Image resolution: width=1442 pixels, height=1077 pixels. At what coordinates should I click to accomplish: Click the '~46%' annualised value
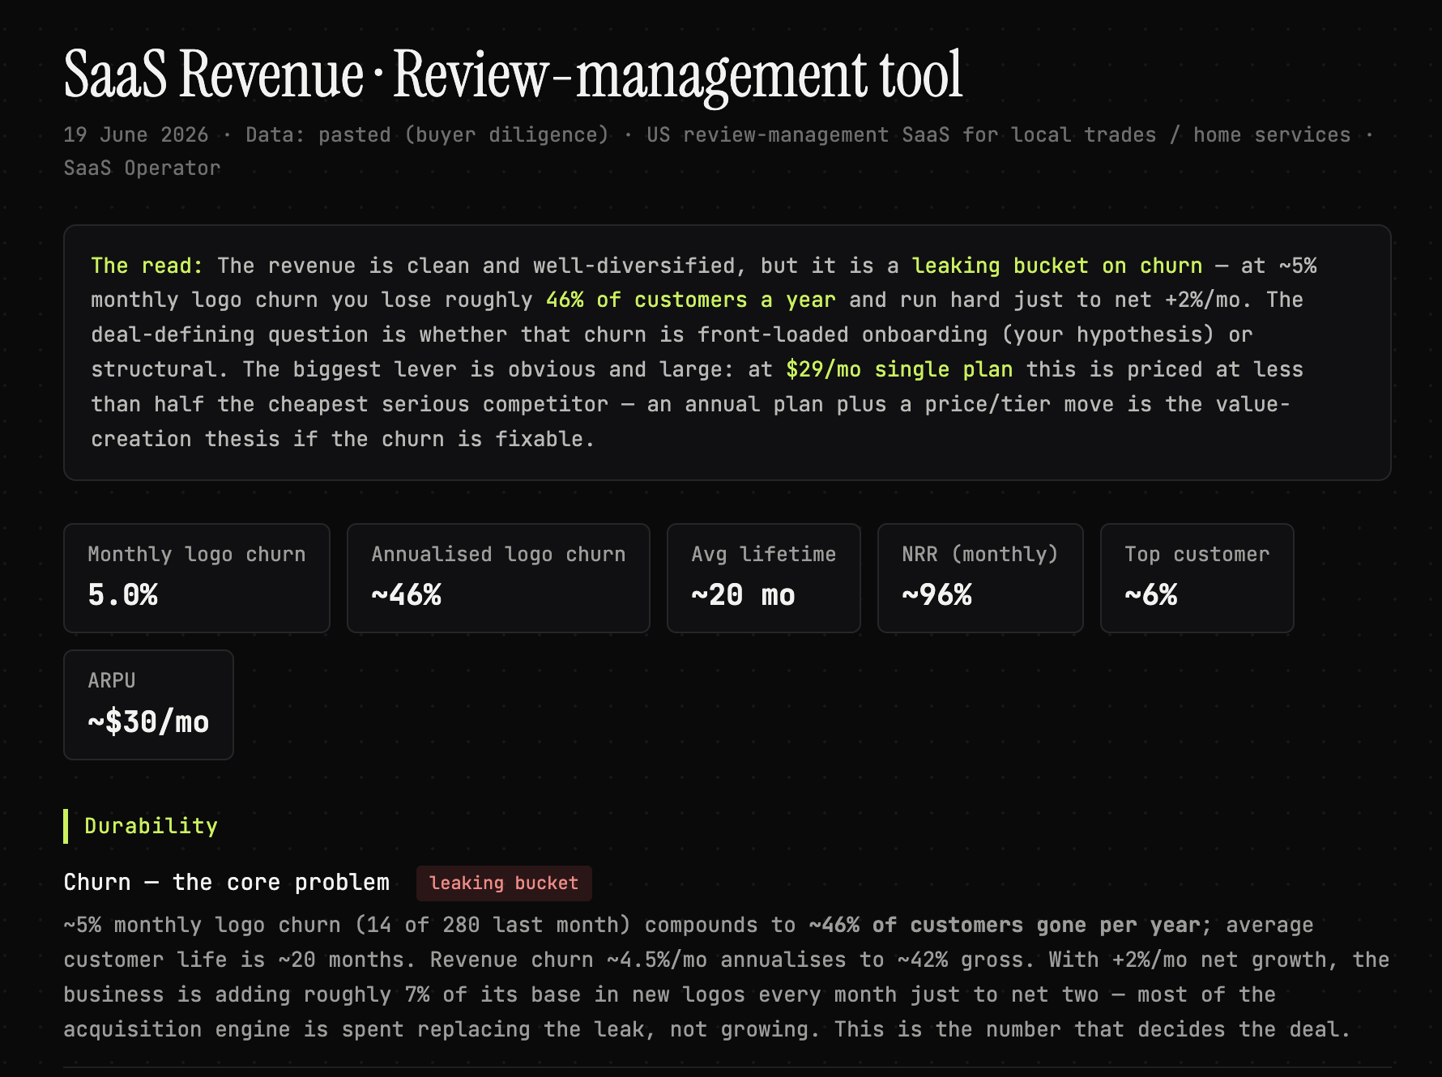pyautogui.click(x=407, y=595)
